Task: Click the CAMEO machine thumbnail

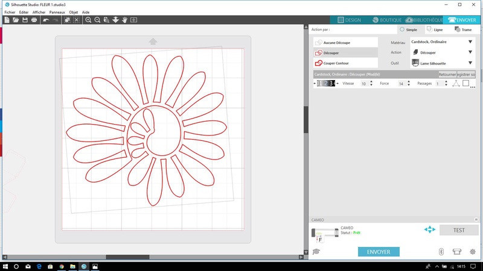Action: coord(325,234)
